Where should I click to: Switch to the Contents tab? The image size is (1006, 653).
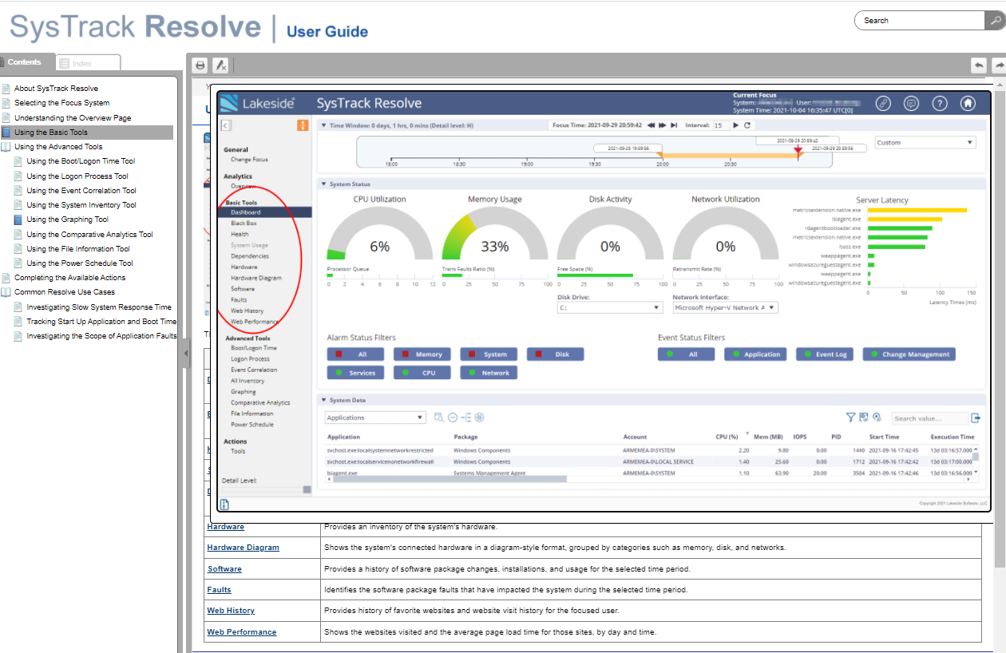point(26,62)
